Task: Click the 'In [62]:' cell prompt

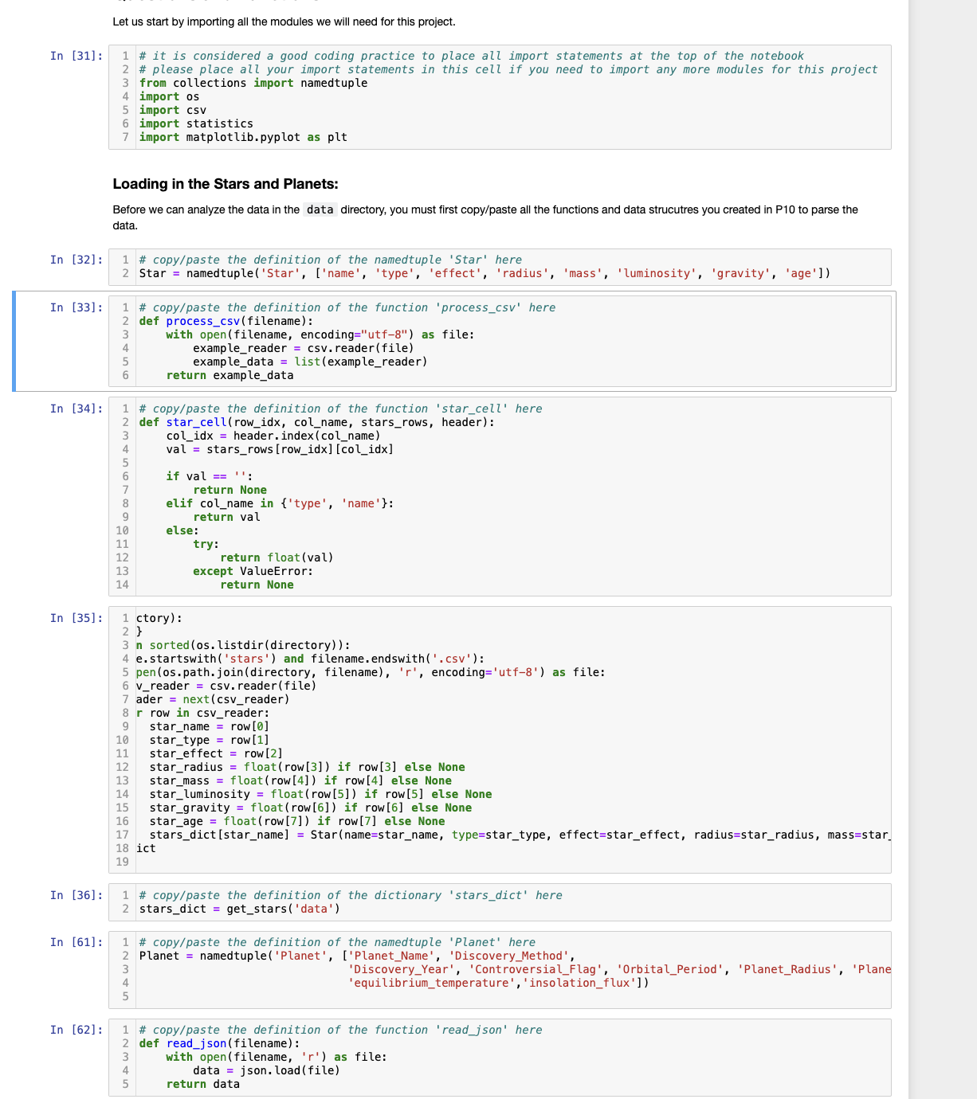Action: click(77, 1030)
